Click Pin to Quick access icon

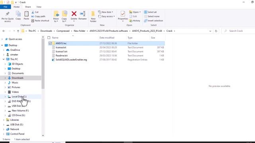pos(8,14)
